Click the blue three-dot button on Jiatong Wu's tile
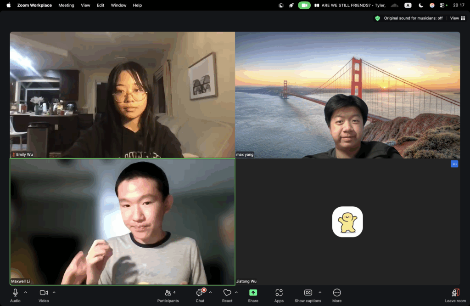The image size is (470, 306). [454, 164]
